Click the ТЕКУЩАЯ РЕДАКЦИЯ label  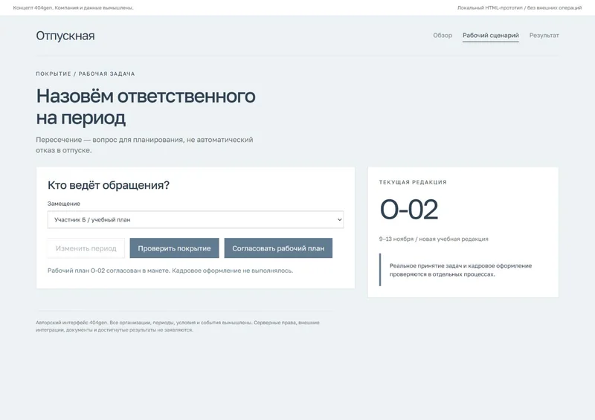[x=413, y=182]
